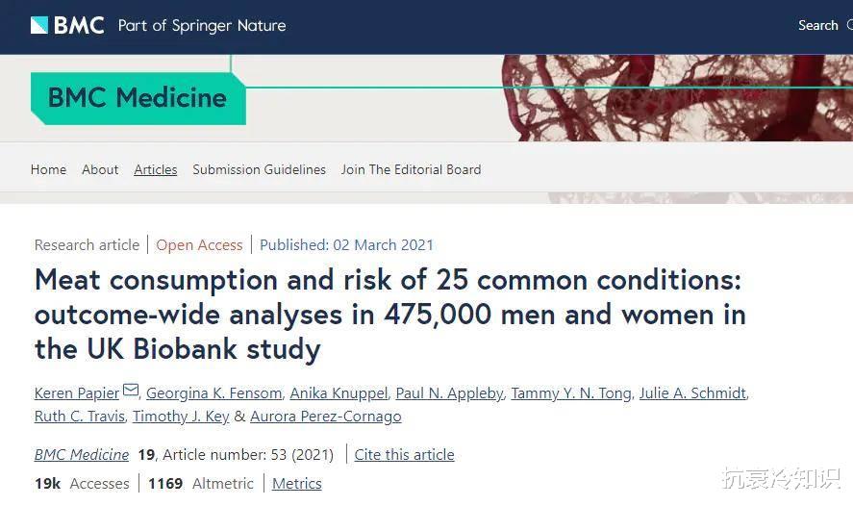
Task: Select the Articles menu item
Action: (x=155, y=169)
